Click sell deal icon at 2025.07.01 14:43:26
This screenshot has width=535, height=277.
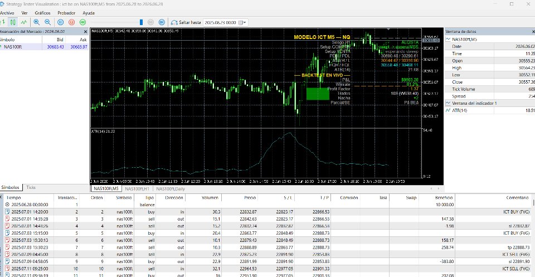click(7, 226)
